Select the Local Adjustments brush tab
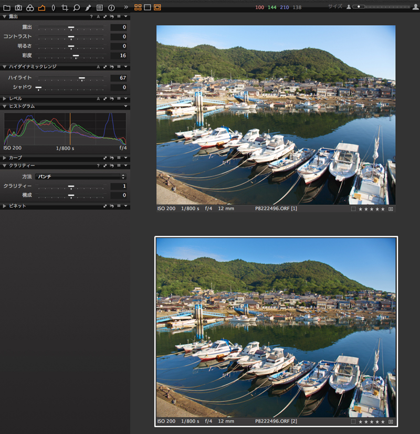Viewport: 420px width, 434px height. tap(88, 8)
